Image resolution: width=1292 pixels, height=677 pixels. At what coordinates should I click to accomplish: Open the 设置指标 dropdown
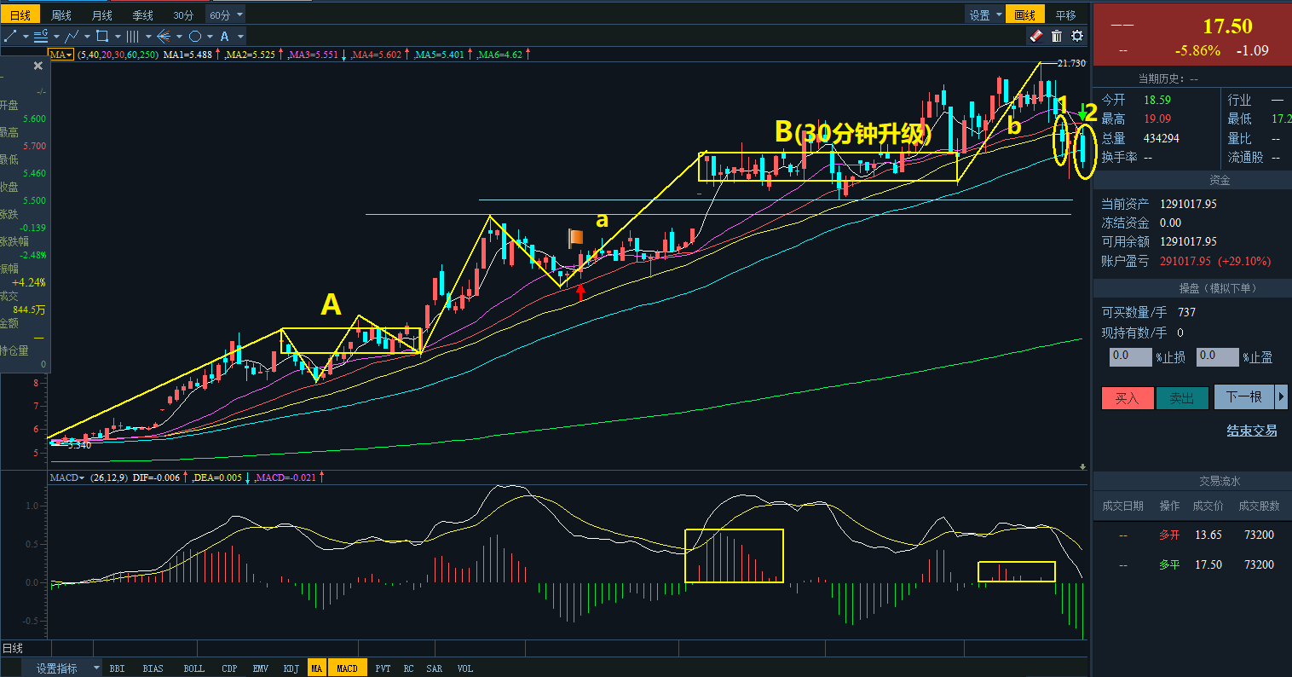pos(61,668)
